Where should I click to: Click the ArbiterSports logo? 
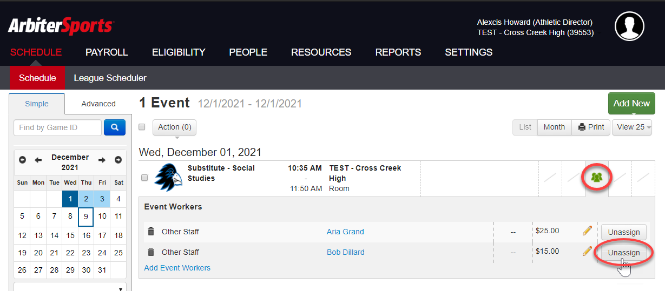tap(61, 25)
